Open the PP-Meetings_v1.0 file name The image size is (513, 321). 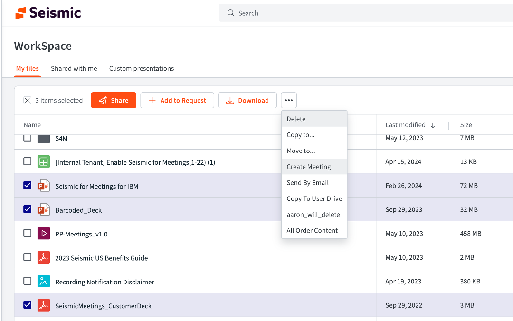click(x=82, y=234)
